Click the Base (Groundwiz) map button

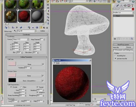tap(29, 81)
